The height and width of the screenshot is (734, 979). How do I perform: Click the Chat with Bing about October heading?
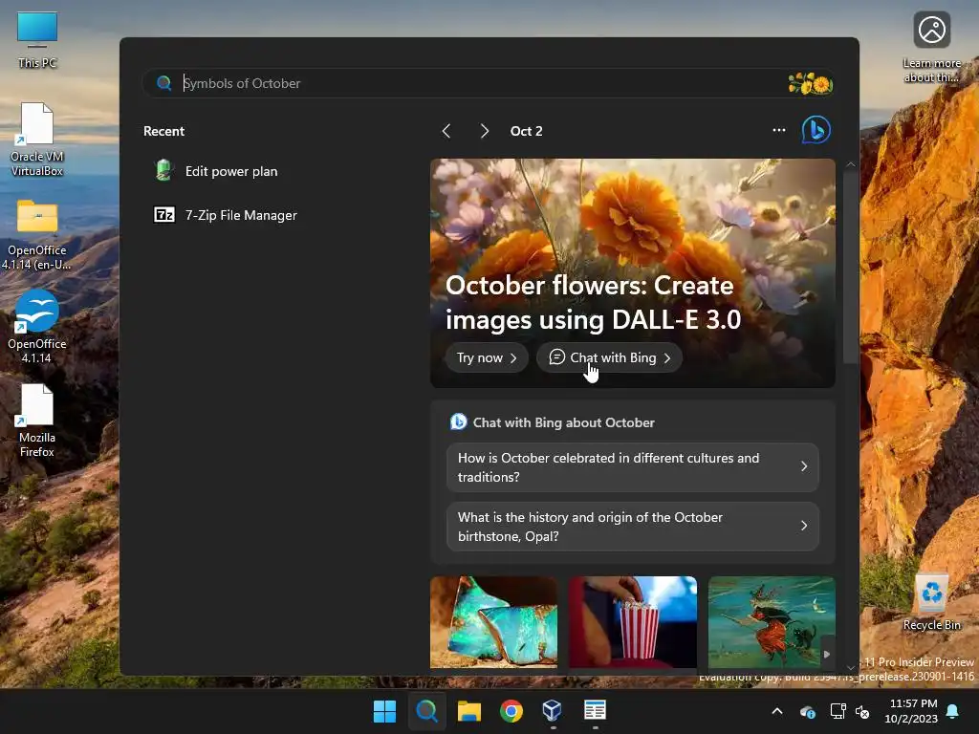click(x=563, y=422)
